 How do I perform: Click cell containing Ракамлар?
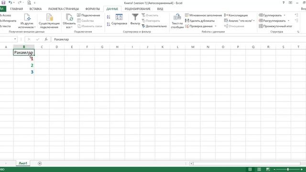[x=24, y=53]
